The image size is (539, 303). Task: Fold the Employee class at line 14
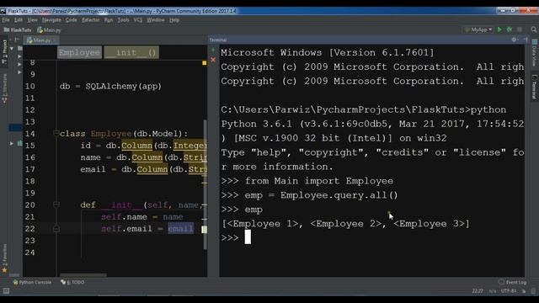56,133
